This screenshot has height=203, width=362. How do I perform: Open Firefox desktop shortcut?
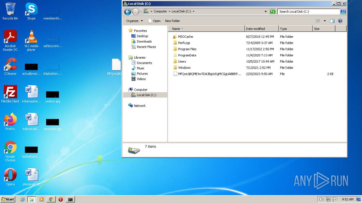10,122
